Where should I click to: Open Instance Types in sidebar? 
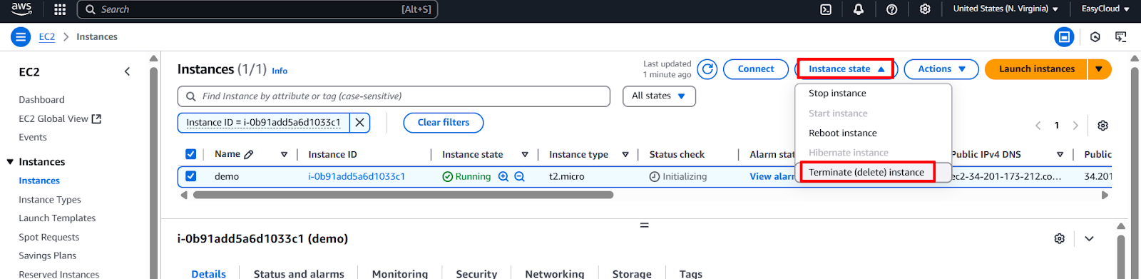coord(50,200)
